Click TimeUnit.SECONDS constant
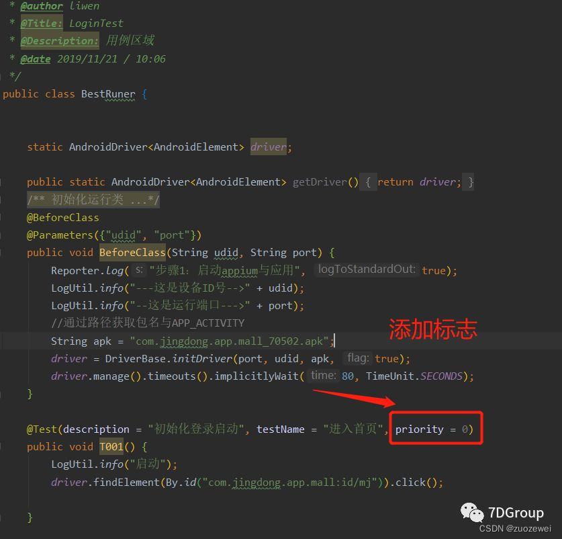Screen dimensions: 562x539 (x=414, y=376)
